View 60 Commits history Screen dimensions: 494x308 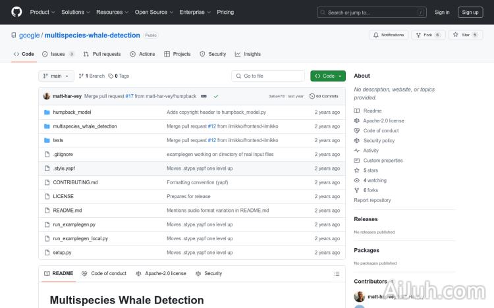[324, 96]
